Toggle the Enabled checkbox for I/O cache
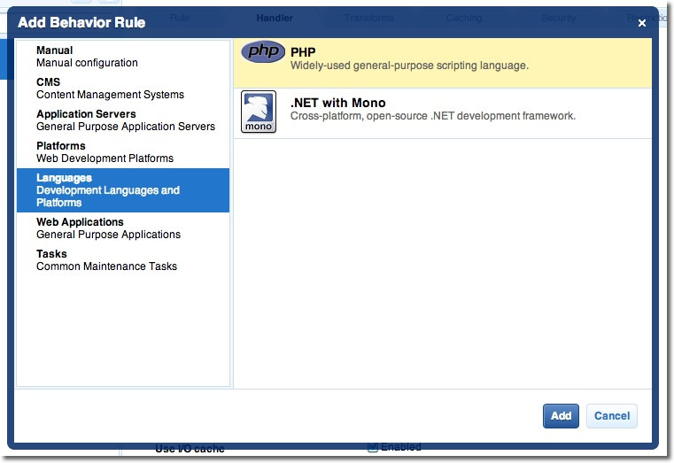 [x=373, y=448]
